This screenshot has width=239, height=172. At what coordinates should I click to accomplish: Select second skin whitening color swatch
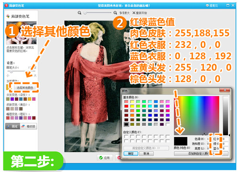12,109
